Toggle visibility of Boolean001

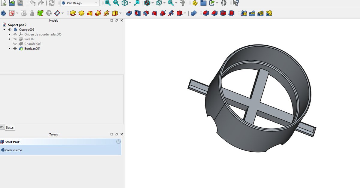click(15, 49)
